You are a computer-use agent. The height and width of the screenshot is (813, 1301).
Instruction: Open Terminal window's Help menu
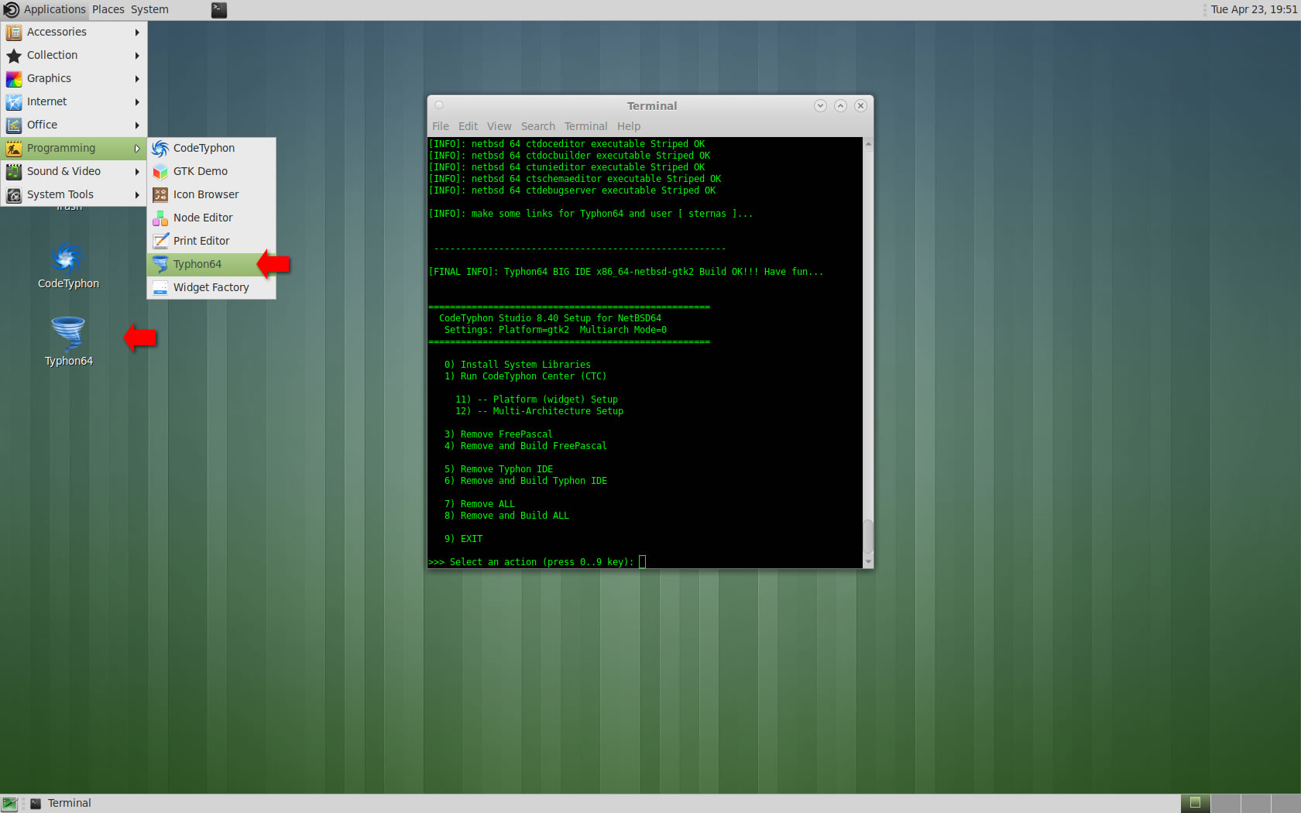(x=629, y=126)
